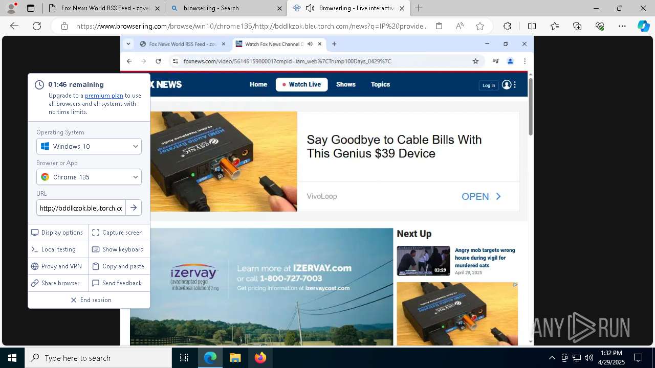The width and height of the screenshot is (655, 368).
Task: Open Edge profile icon
Action: [x=12, y=8]
